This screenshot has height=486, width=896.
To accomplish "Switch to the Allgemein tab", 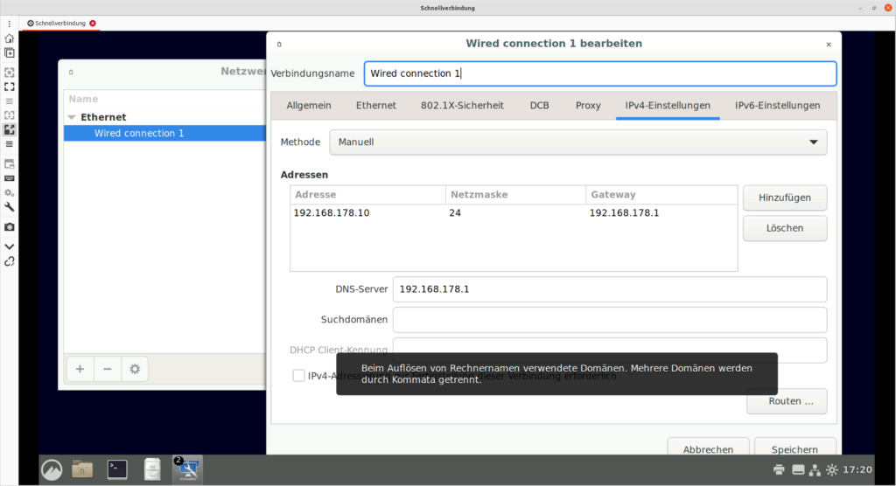I will coord(309,105).
